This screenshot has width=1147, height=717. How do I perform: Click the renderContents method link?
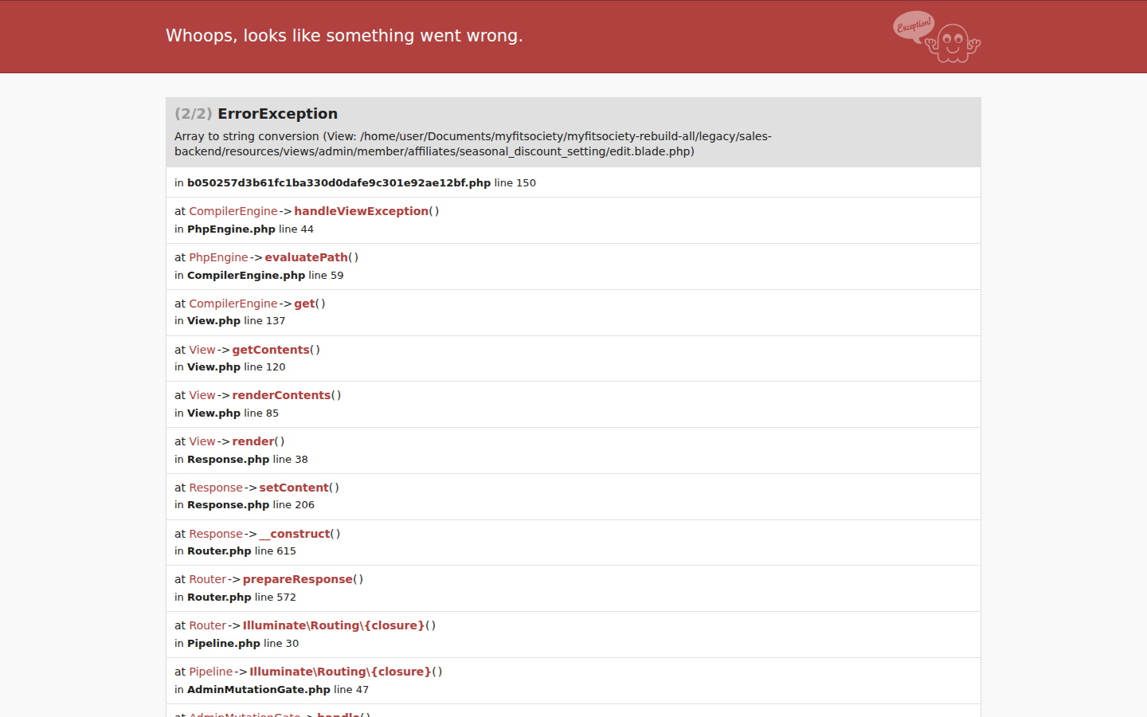281,395
